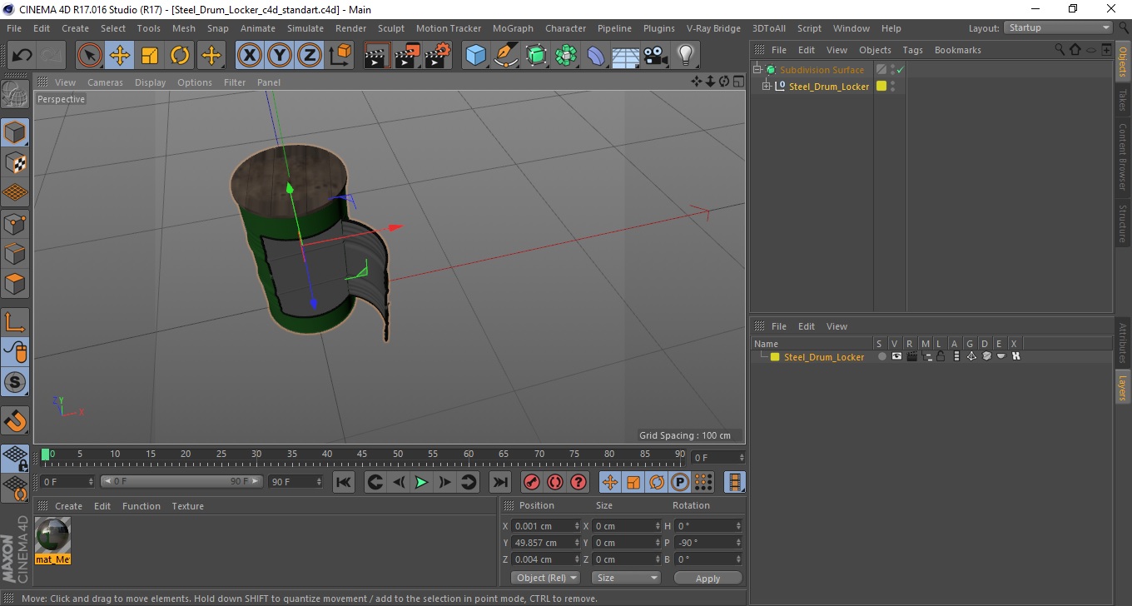The height and width of the screenshot is (606, 1132).
Task: Open Edit Render Settings icon
Action: 438,56
